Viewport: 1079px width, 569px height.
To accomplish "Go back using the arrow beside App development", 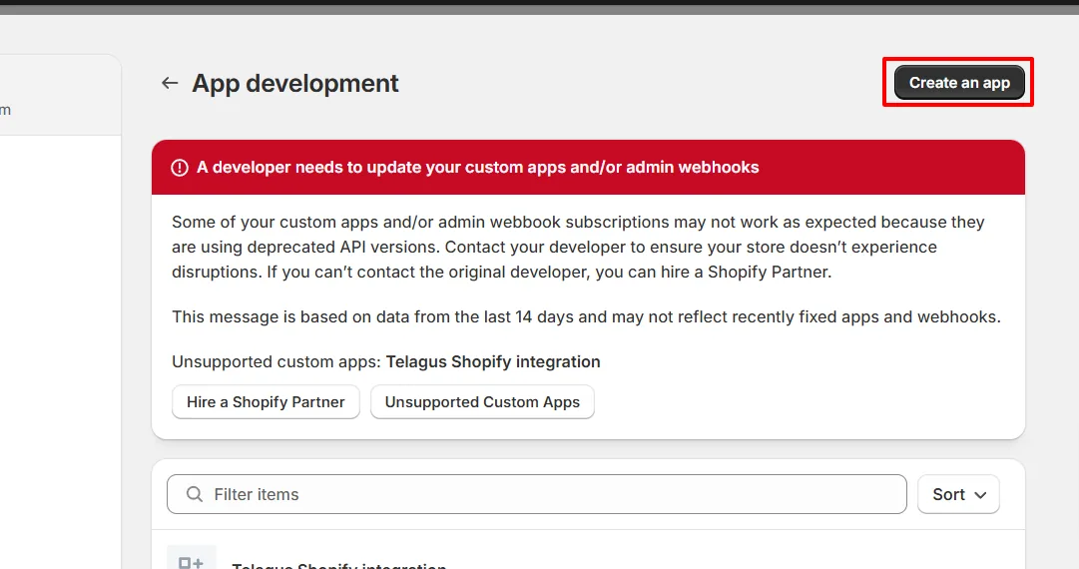I will point(170,83).
